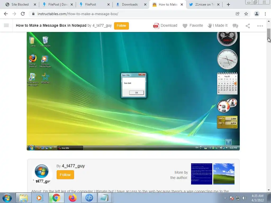This screenshot has width=271, height=203.
Task: Open the green hills XP instructable thumbnail
Action: pos(224,174)
